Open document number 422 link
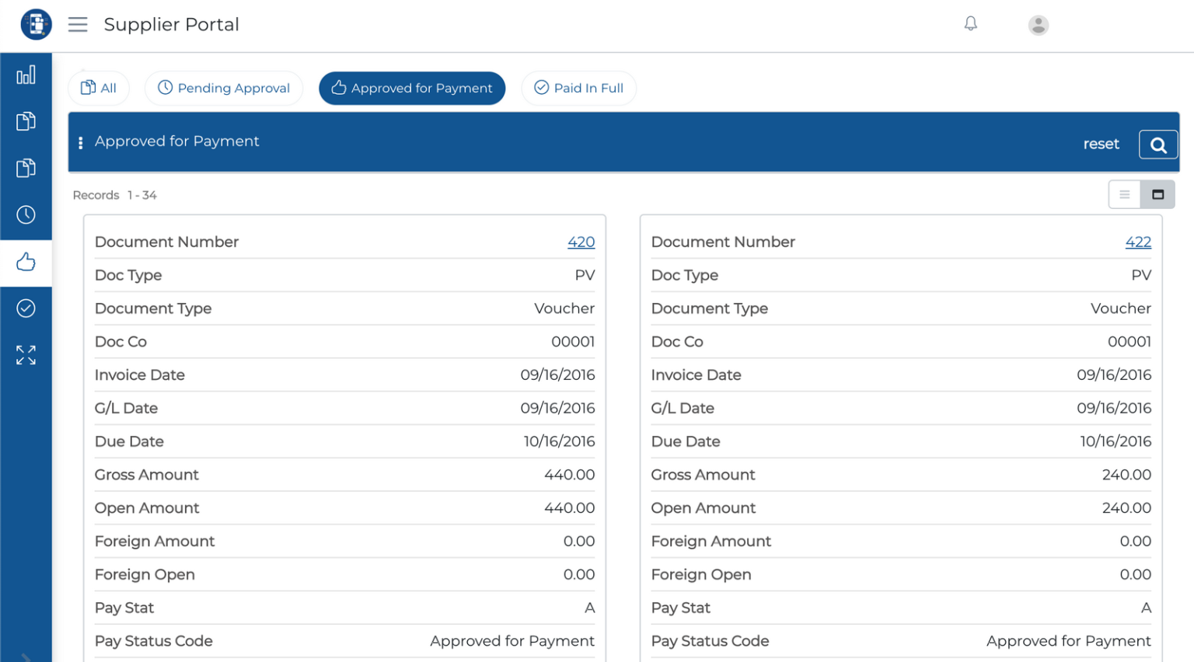 point(1137,242)
